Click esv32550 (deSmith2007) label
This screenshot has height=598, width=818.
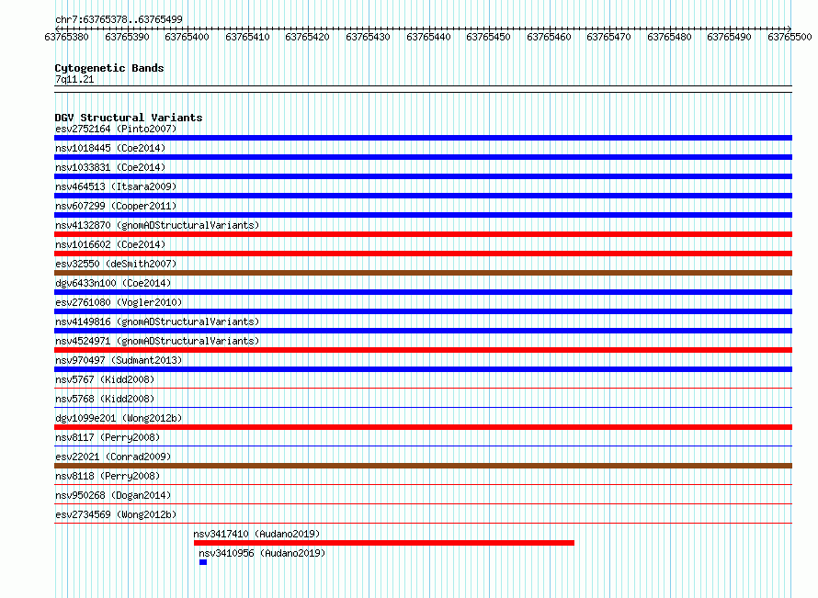pyautogui.click(x=116, y=264)
